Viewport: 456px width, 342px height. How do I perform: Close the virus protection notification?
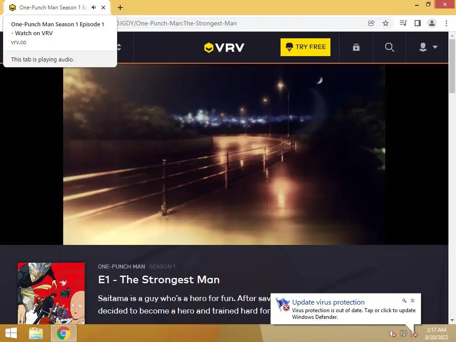412,301
